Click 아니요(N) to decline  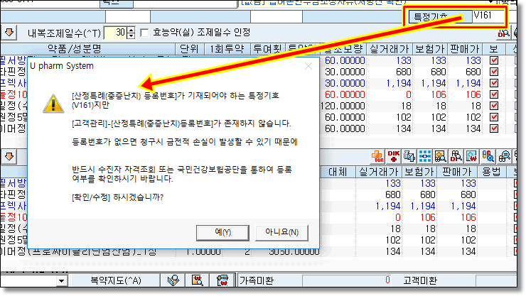[x=281, y=232]
